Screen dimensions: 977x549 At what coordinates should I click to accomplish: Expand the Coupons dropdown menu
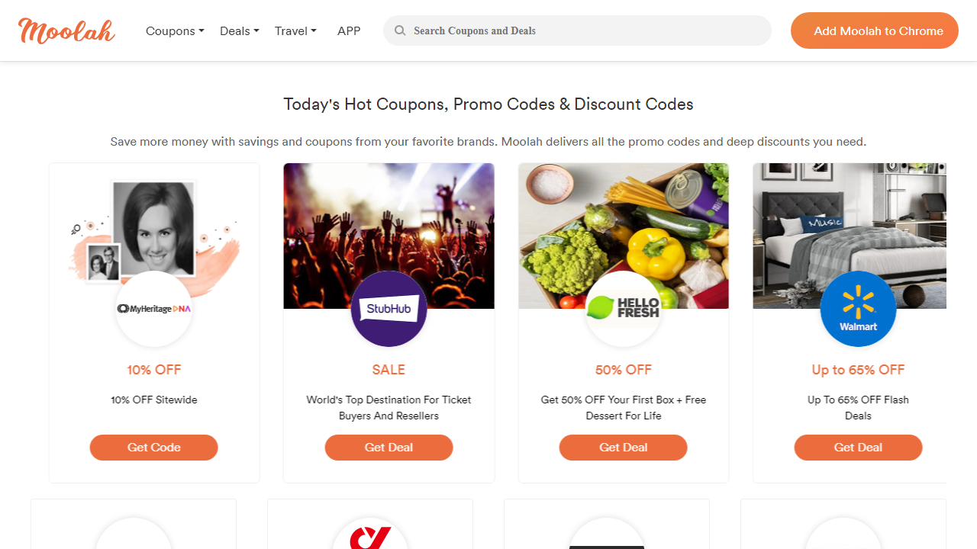[x=175, y=31]
